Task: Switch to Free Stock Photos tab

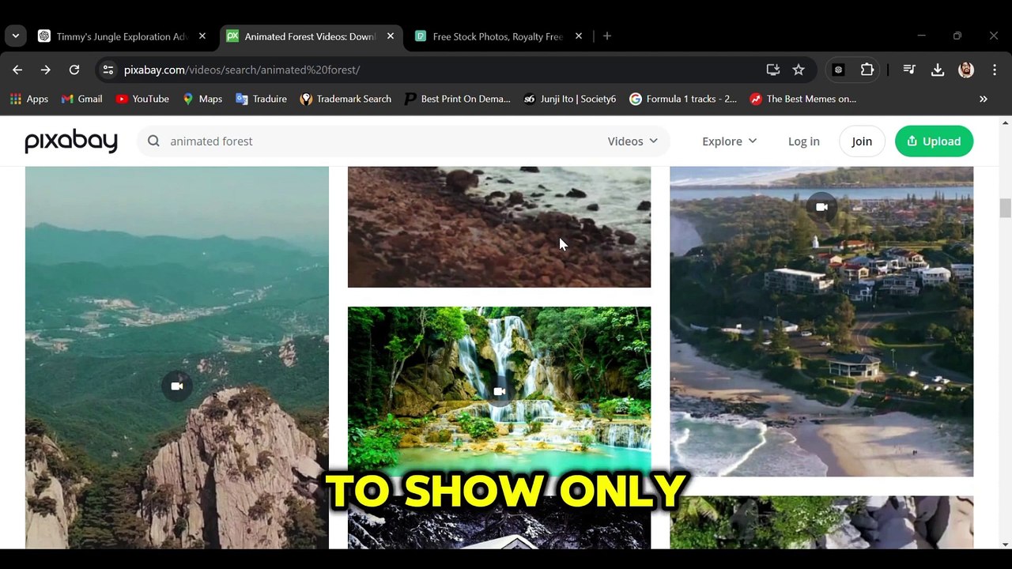Action: tap(499, 36)
